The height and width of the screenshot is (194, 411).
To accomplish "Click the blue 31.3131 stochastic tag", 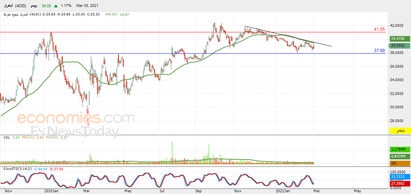I will tap(400, 176).
